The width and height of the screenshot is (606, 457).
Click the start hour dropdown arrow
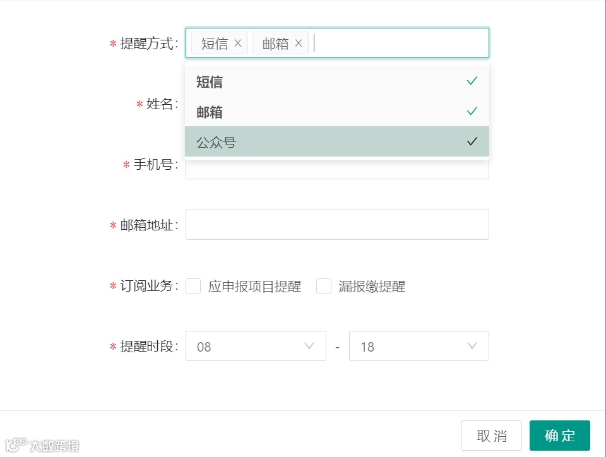(309, 346)
